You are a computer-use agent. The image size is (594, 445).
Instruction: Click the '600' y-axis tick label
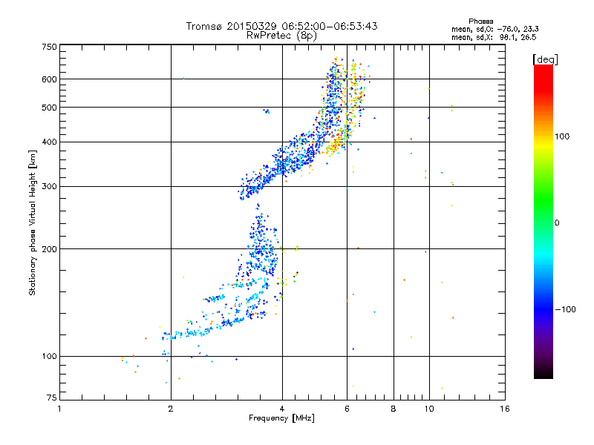click(x=49, y=79)
